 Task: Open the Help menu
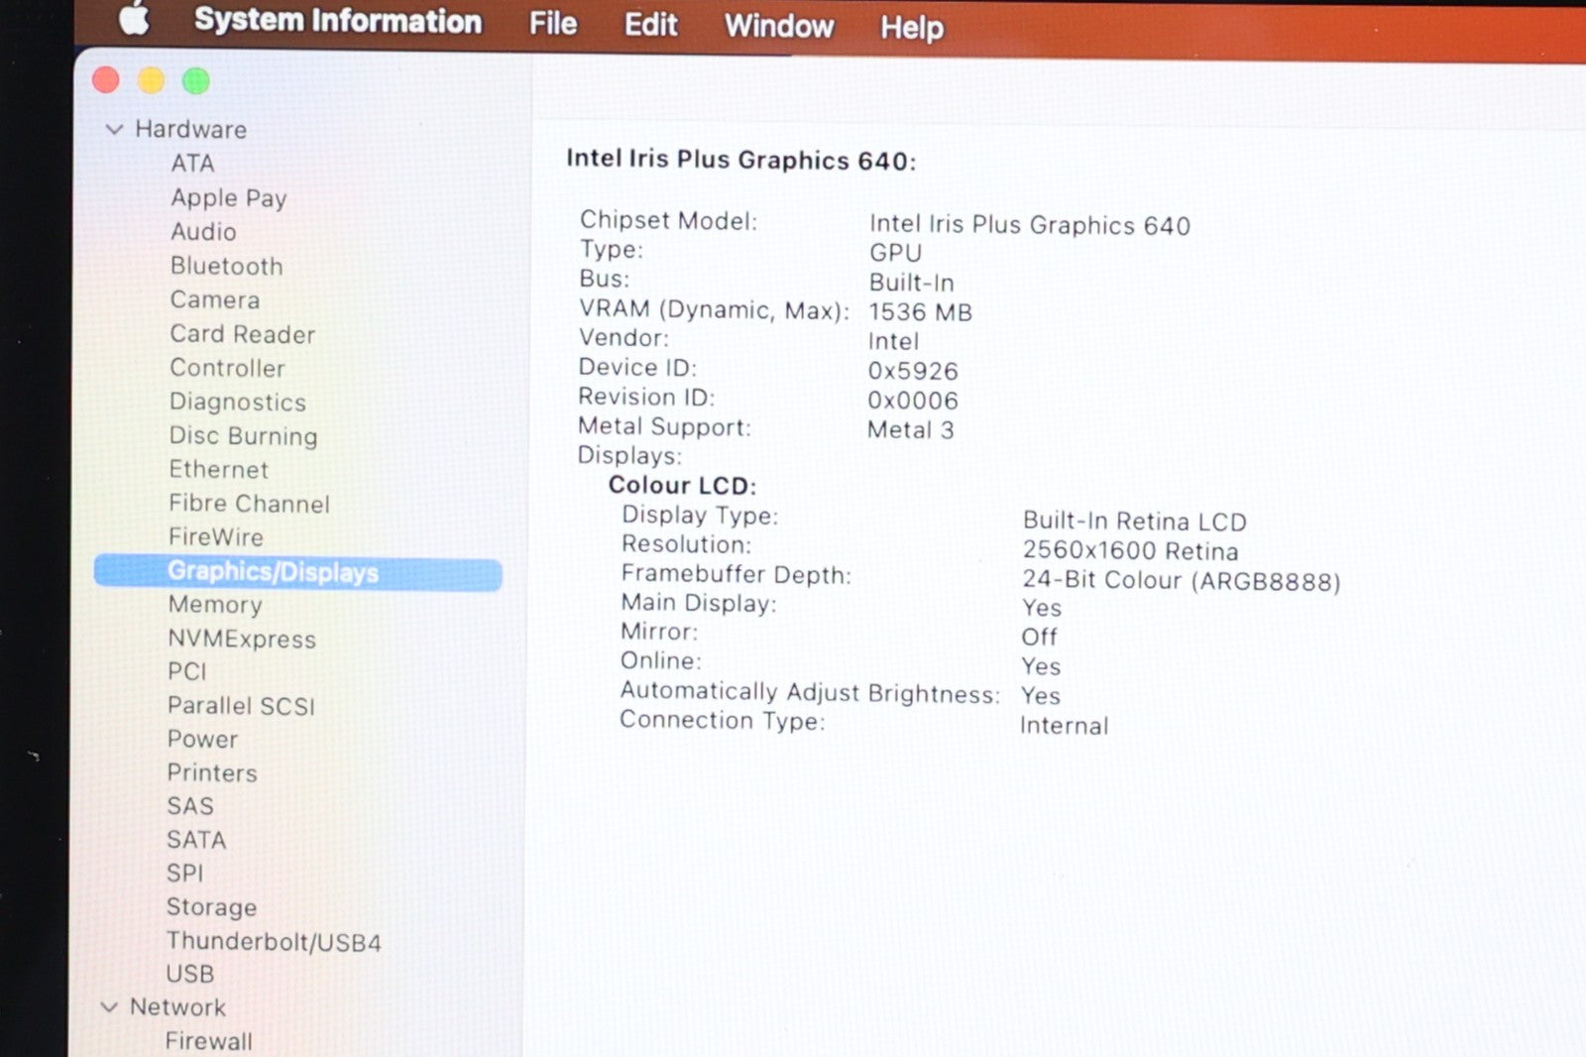click(x=911, y=28)
